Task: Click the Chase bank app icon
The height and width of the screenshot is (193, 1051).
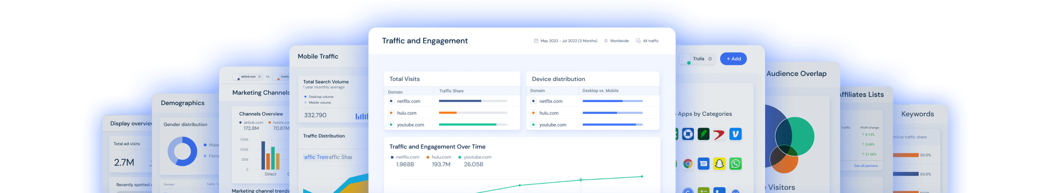Action: click(688, 134)
